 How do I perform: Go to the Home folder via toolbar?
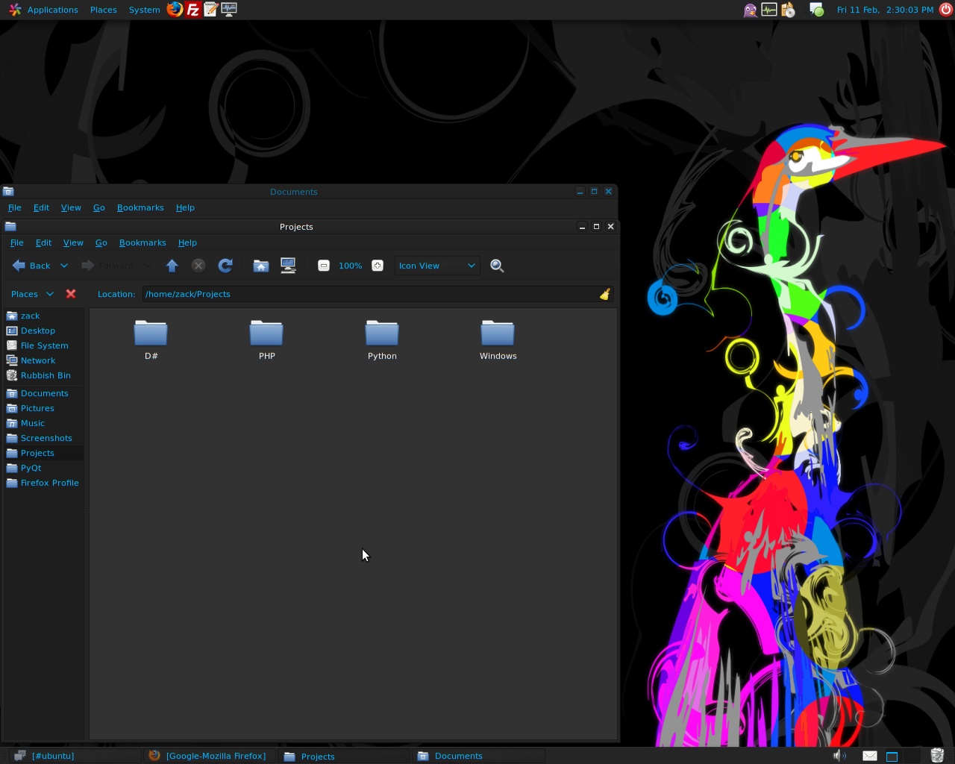point(260,266)
